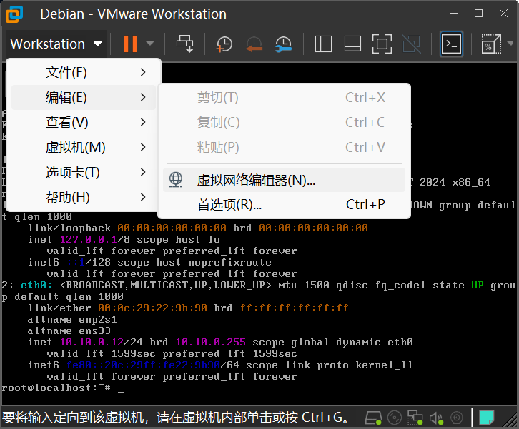
Task: Open the snapshot manager wrench-clock icon
Action: 283,44
